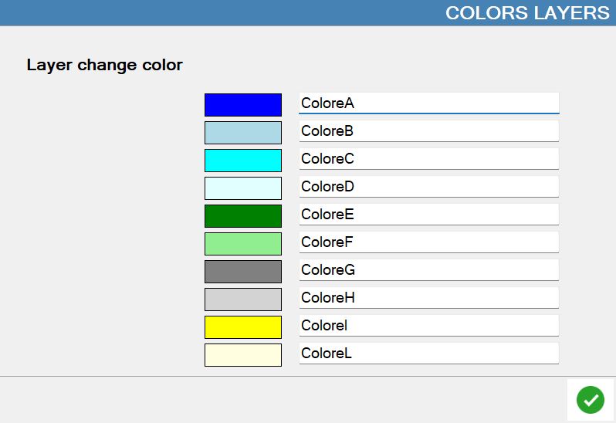
Task: Activate the ColoreE text box
Action: point(429,215)
